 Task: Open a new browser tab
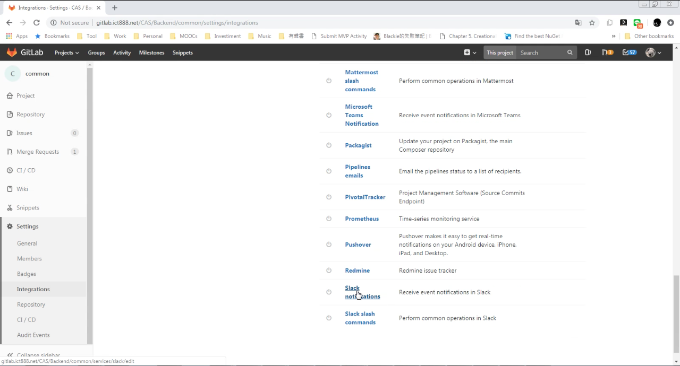pos(115,8)
